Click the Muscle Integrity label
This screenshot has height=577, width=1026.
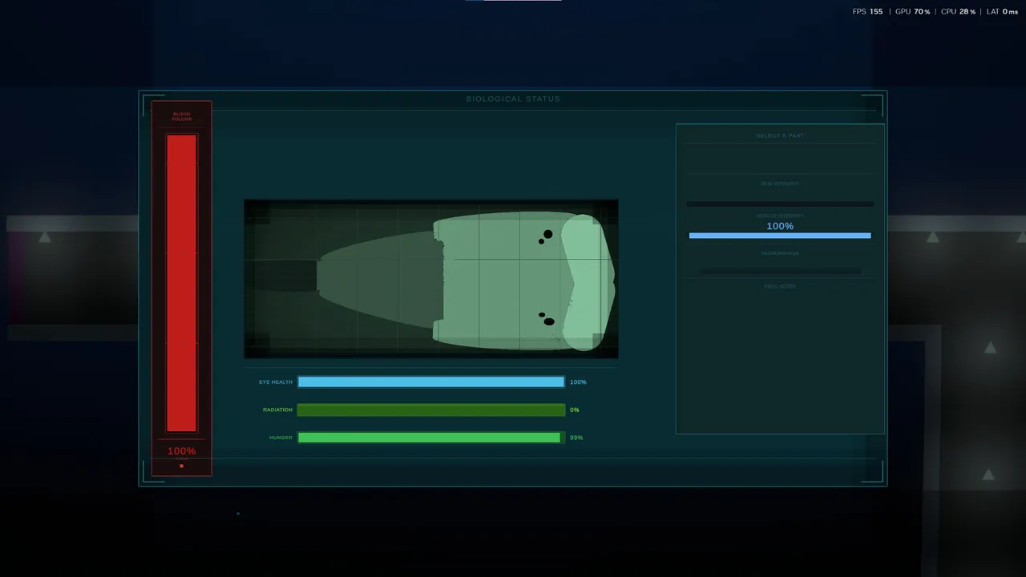tap(780, 216)
